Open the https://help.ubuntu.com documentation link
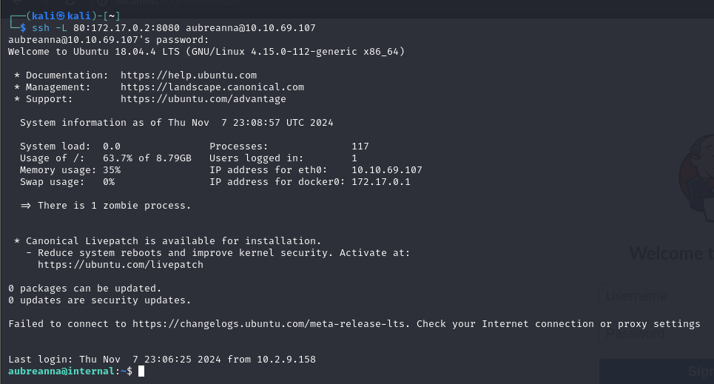 click(189, 75)
